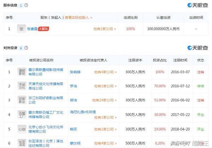Viewport: 212px width, 148px height.
Task: Click the 大股东 red badge
Action: (x=43, y=29)
